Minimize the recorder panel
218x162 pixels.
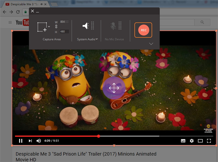pyautogui.click(x=37, y=12)
